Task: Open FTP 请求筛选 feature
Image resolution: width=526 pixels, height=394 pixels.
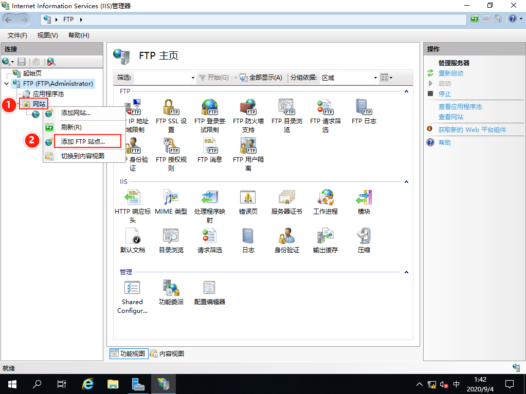Action: pos(325,116)
